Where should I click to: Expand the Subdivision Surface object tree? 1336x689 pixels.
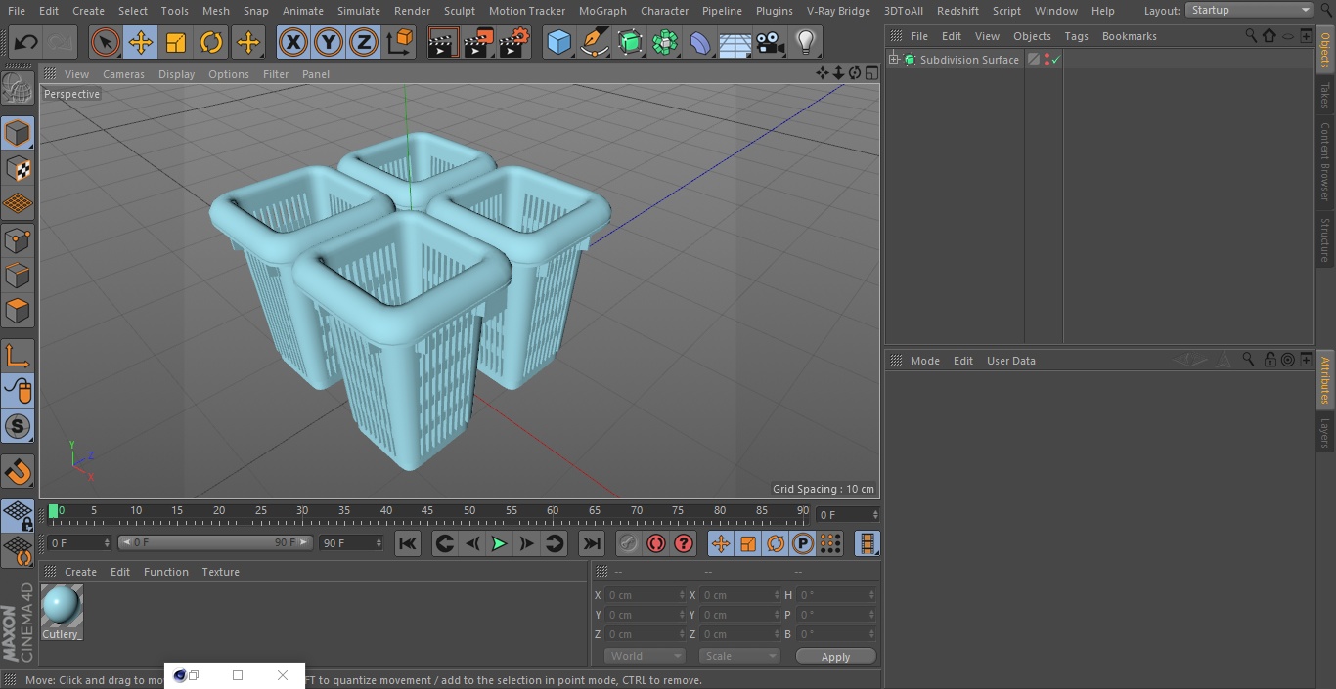coord(894,60)
